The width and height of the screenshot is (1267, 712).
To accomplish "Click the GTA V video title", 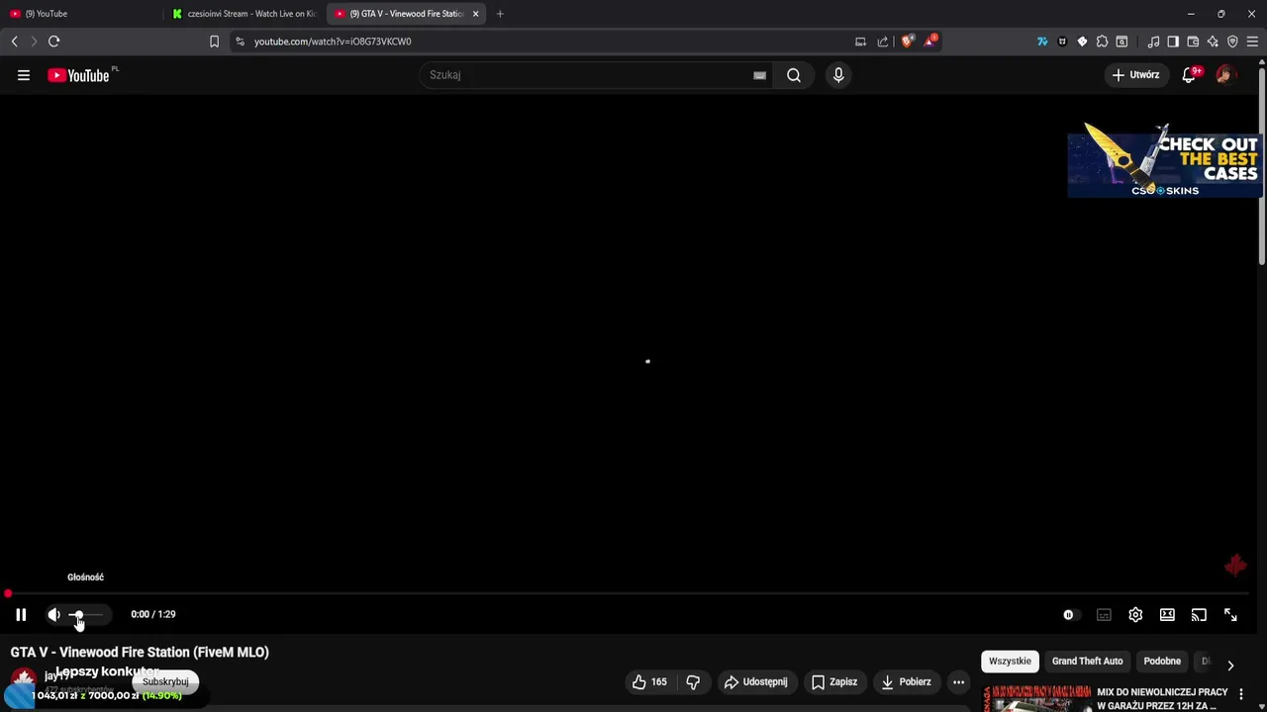I will pyautogui.click(x=140, y=652).
